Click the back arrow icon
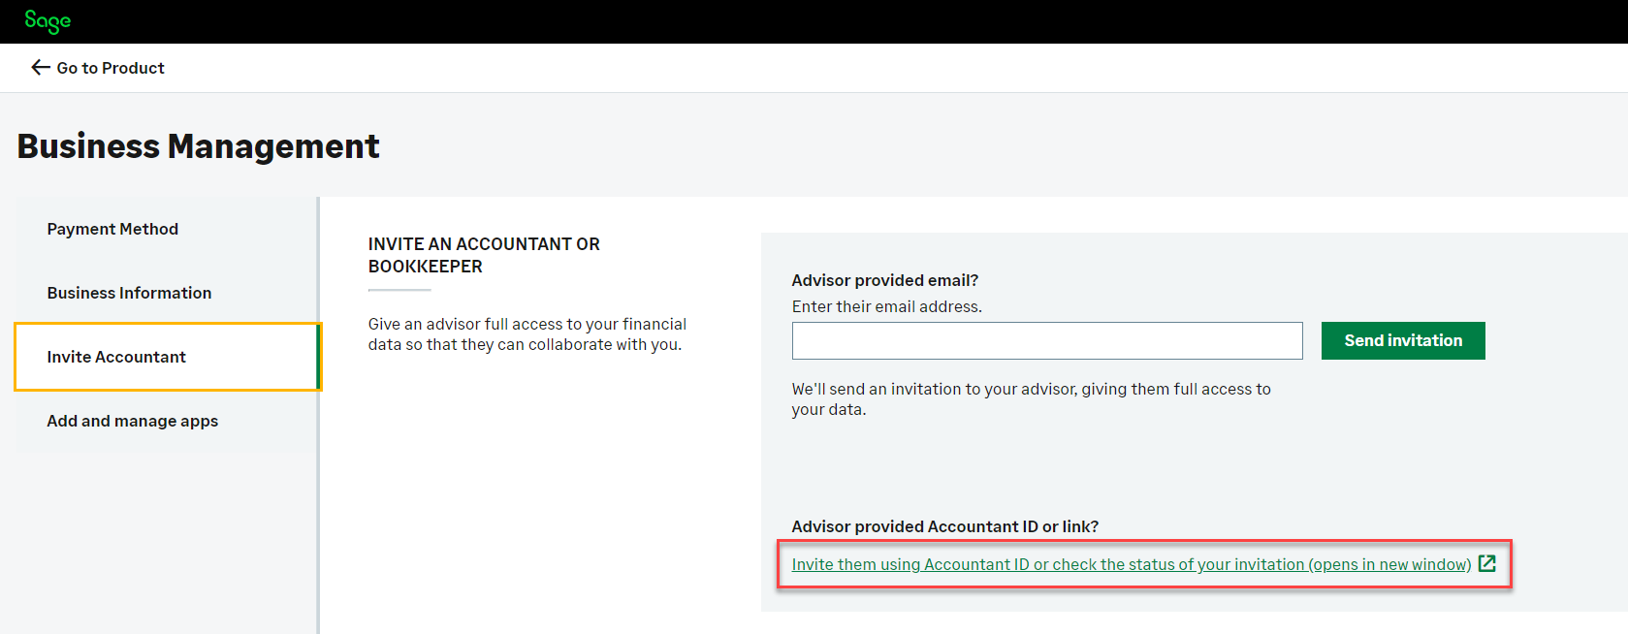1628x634 pixels. coord(40,67)
